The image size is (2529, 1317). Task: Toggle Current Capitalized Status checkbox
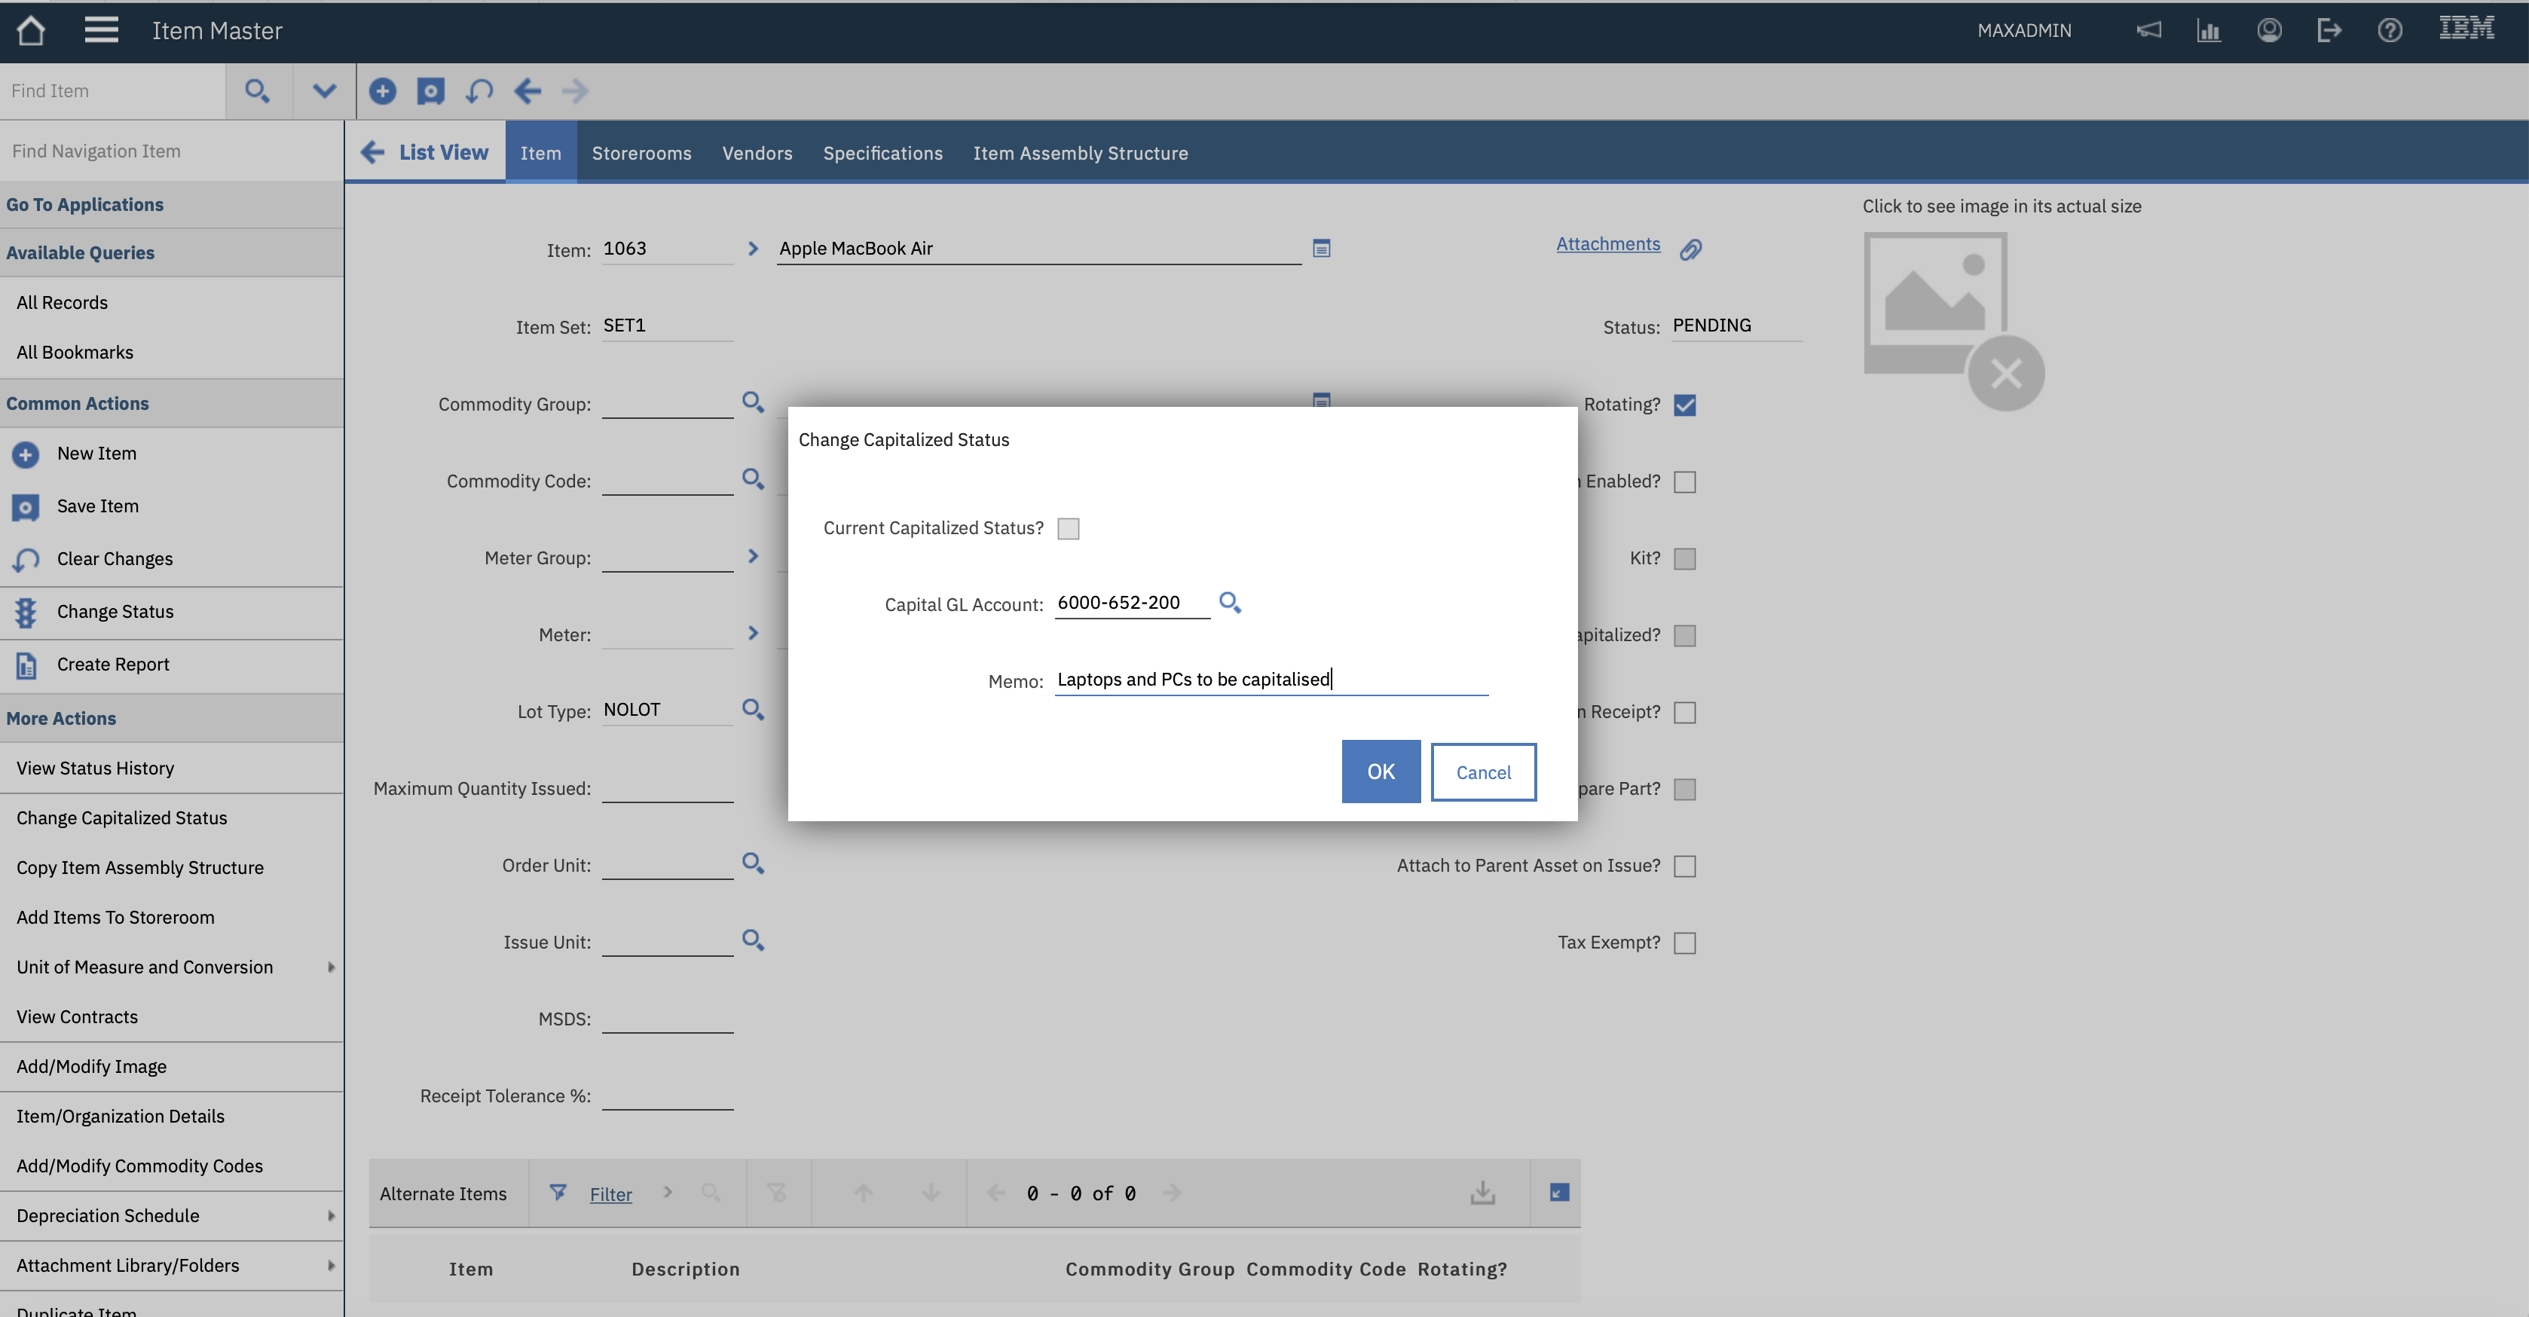1068,529
